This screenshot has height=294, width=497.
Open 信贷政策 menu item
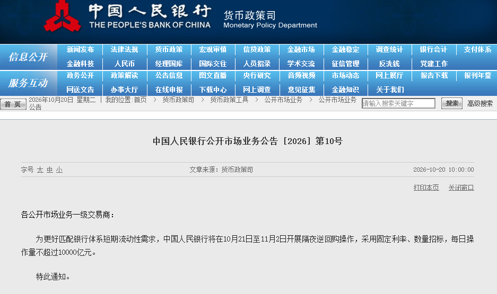[257, 50]
